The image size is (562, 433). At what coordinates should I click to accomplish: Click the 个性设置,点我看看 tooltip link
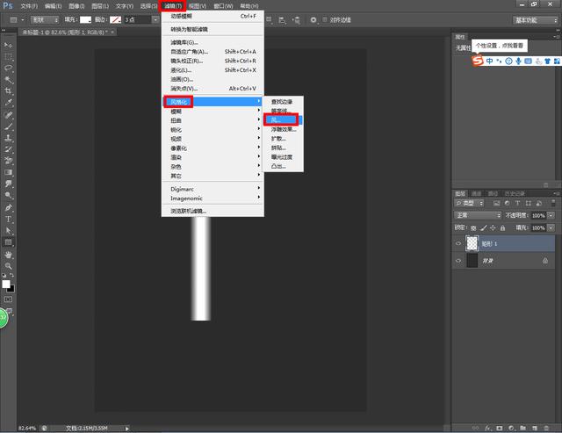click(x=500, y=46)
